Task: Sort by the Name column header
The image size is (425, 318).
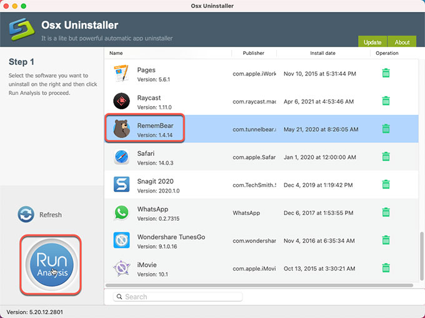Action: [116, 53]
